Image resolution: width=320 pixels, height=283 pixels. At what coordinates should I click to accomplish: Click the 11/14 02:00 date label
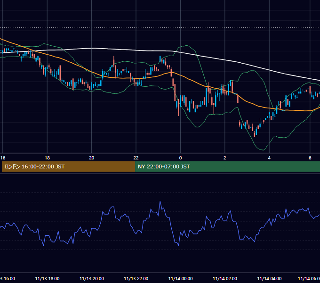click(225, 279)
